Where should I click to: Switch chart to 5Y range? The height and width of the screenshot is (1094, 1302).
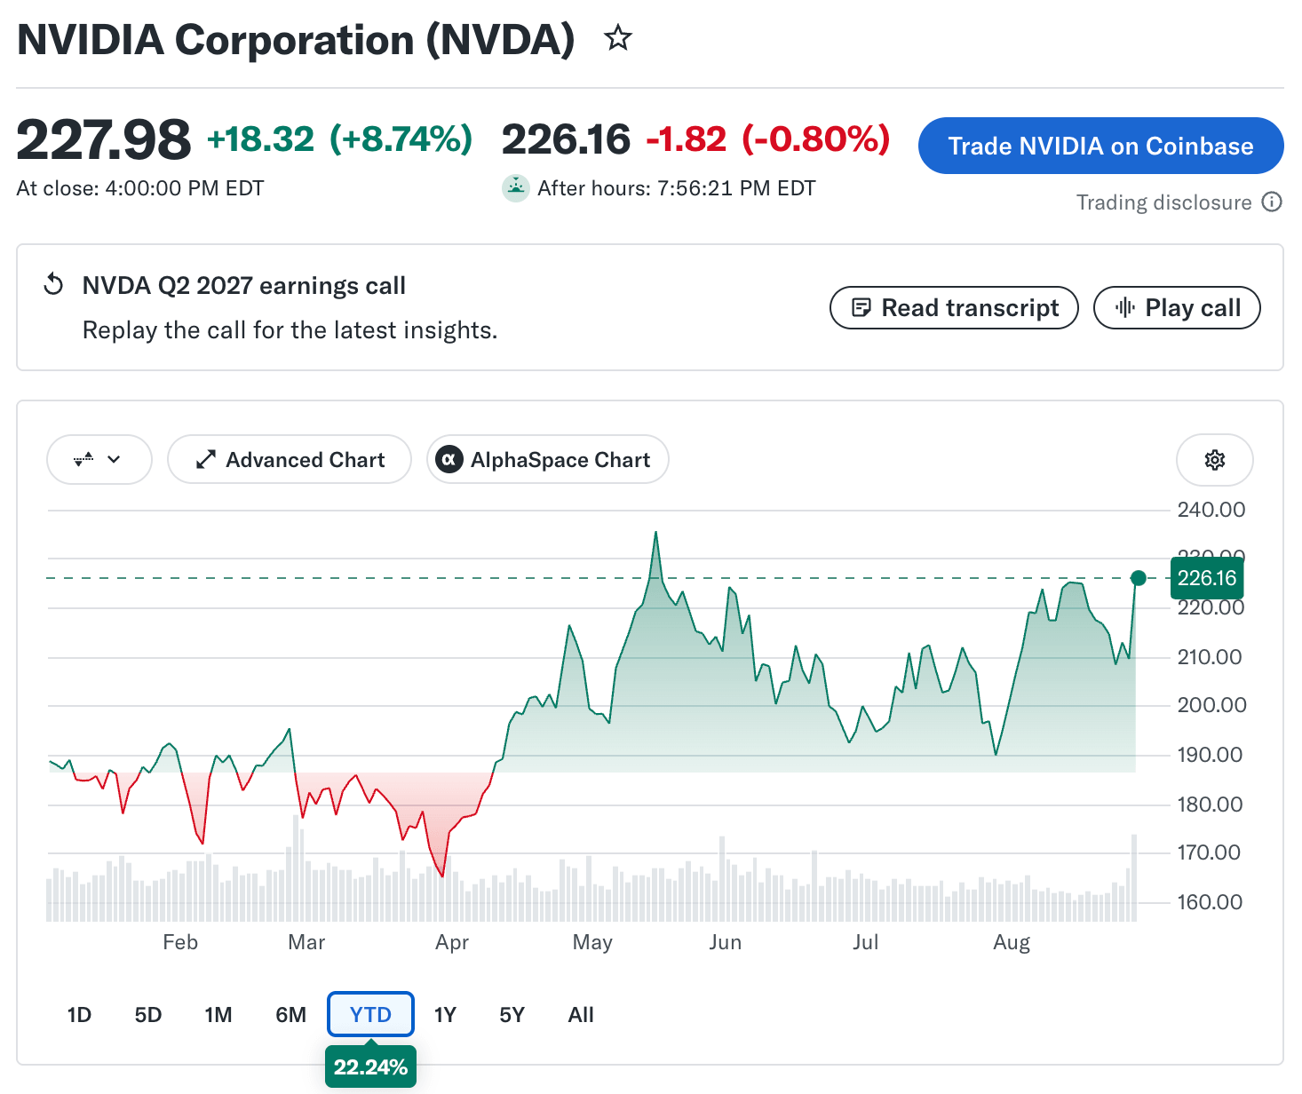(512, 1015)
